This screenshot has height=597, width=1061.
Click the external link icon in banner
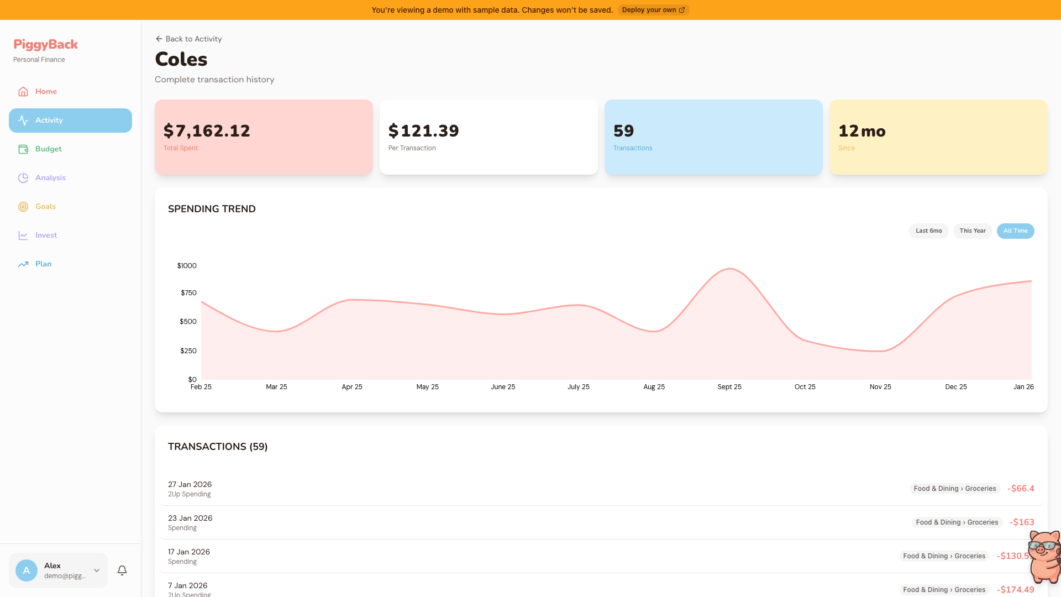coord(682,10)
